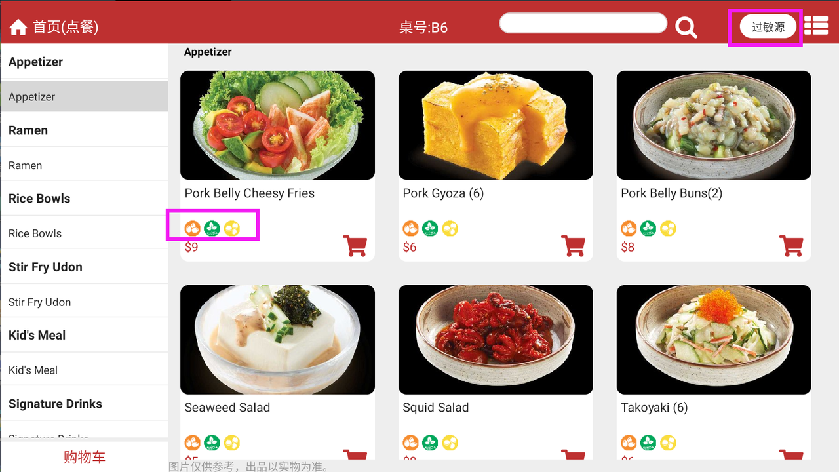Viewport: 839px width, 472px height.
Task: Click orange allergen icon under Pork Gyoza
Action: point(410,228)
